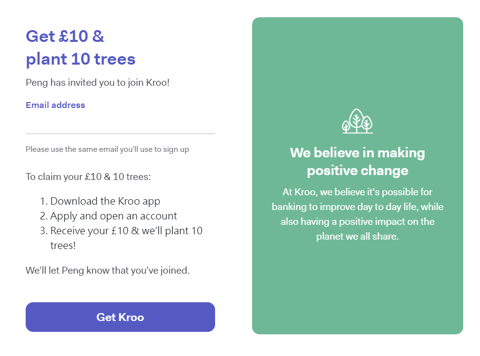The width and height of the screenshot is (480, 356).
Task: Click the small left tree in icon
Action: tap(346, 126)
